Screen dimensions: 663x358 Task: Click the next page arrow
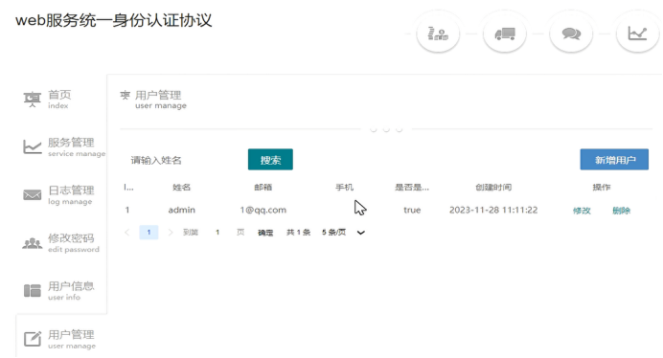tap(171, 232)
